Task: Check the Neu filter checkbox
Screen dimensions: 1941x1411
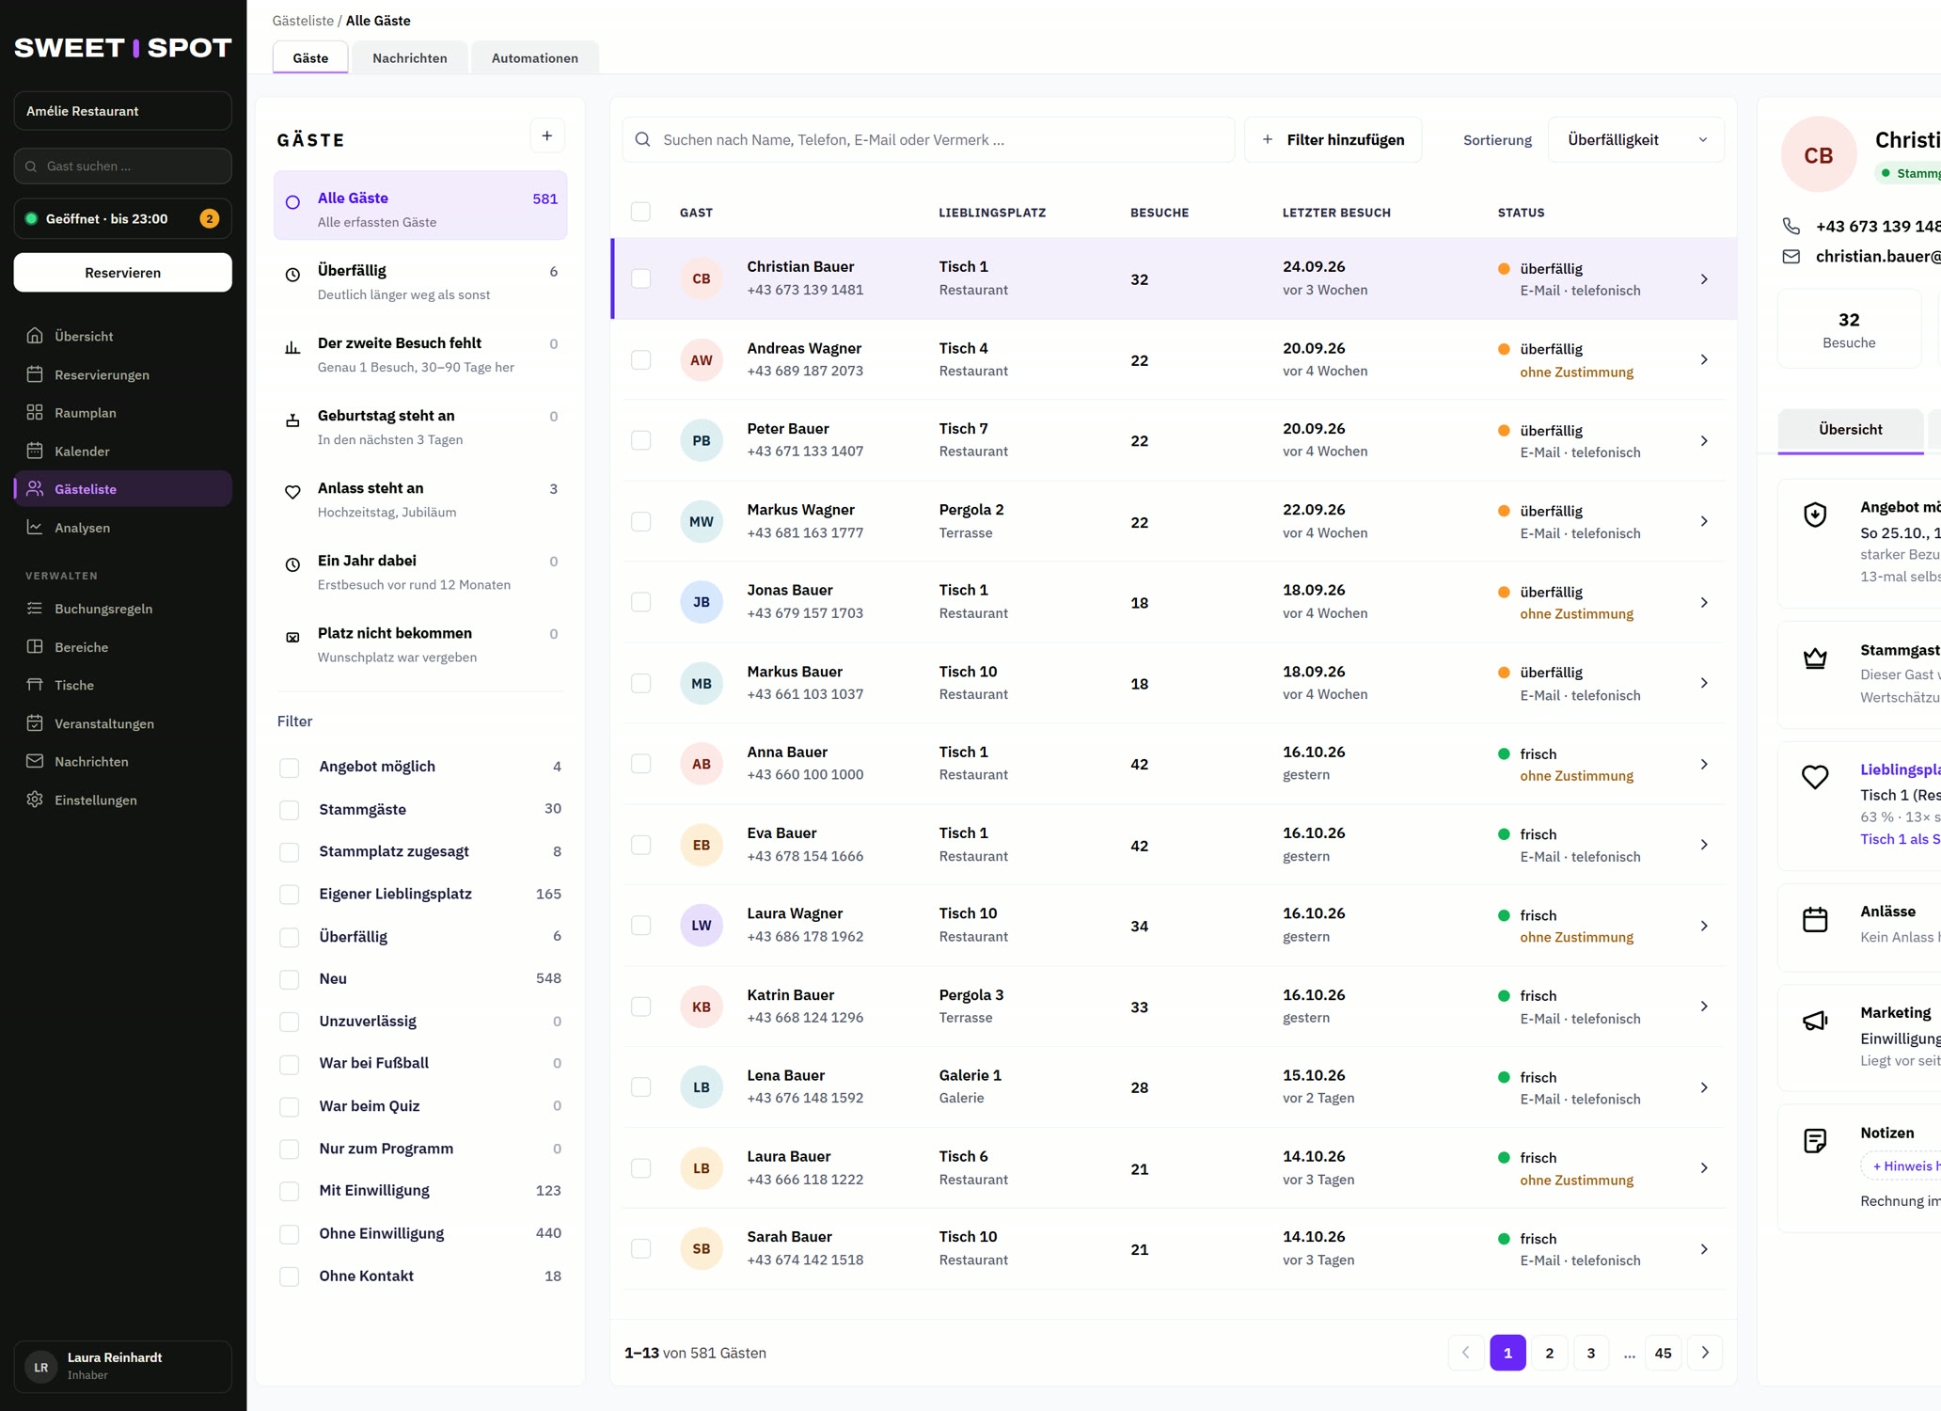Action: 290,979
